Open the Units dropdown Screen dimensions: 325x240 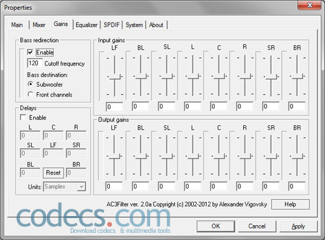click(65, 187)
